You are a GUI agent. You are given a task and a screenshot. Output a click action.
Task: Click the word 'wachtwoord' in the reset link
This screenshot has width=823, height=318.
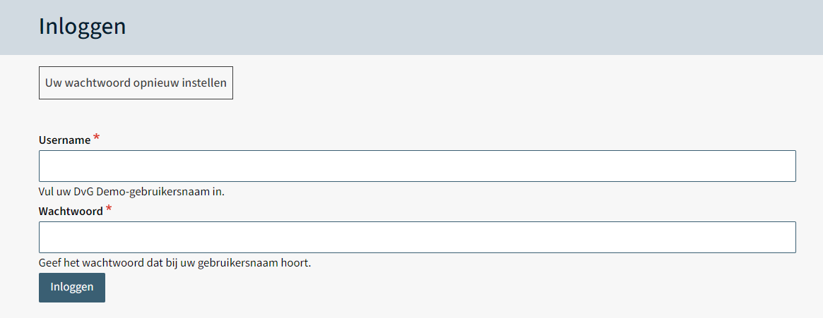(97, 82)
